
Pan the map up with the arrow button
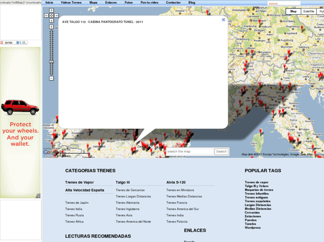click(x=51, y=10)
